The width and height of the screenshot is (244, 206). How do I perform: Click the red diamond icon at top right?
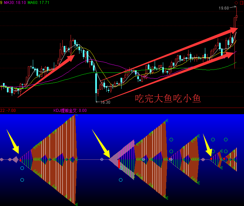click(236, 3)
